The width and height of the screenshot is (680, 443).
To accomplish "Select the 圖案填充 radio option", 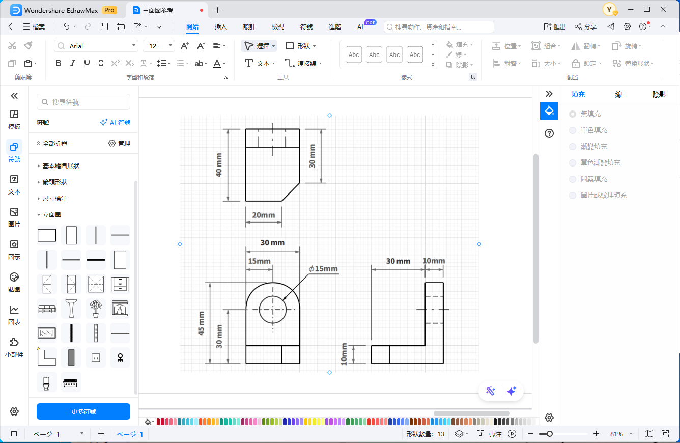I will tap(573, 179).
